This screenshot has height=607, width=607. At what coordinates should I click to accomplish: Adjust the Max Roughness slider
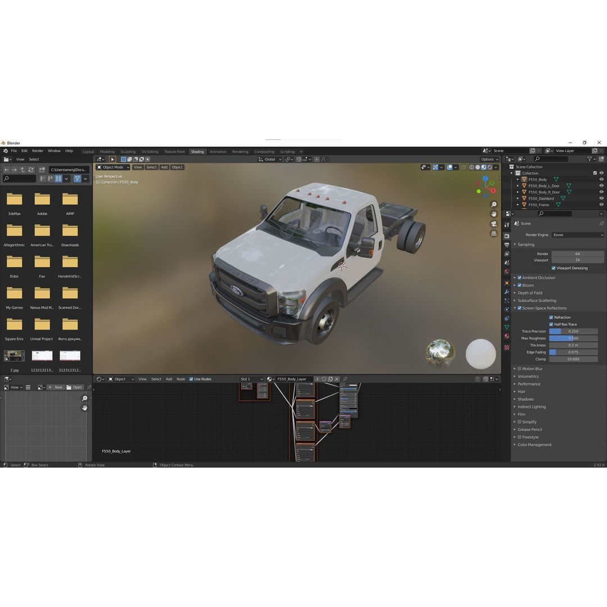(573, 338)
